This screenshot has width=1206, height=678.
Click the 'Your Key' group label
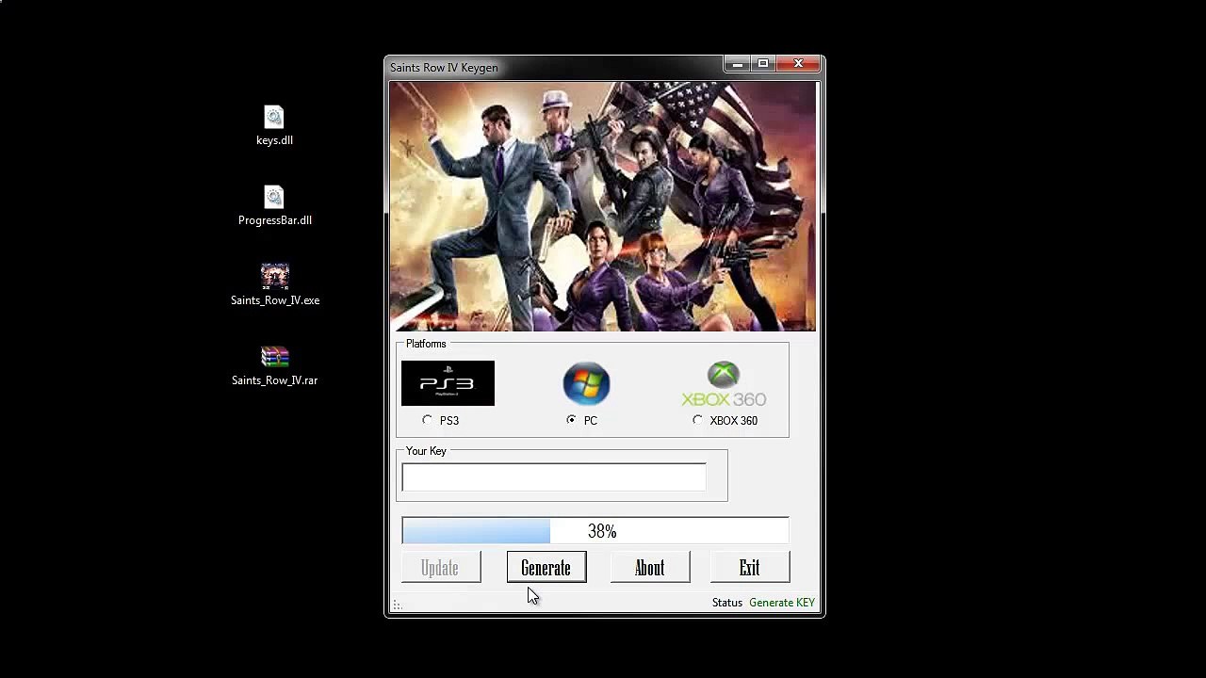click(426, 451)
